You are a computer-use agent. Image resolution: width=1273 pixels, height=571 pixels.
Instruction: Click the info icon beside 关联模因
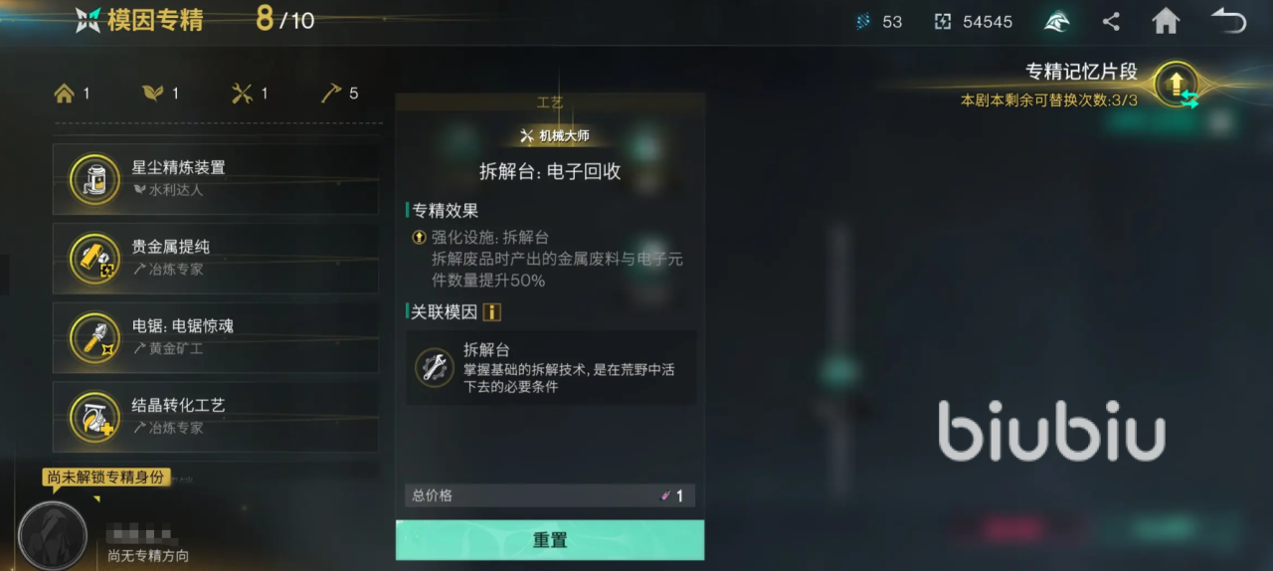pos(491,312)
